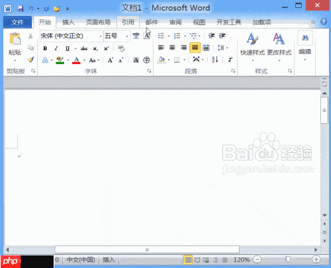331x268 pixels.
Task: Toggle character shading A button
Action: [x=136, y=60]
